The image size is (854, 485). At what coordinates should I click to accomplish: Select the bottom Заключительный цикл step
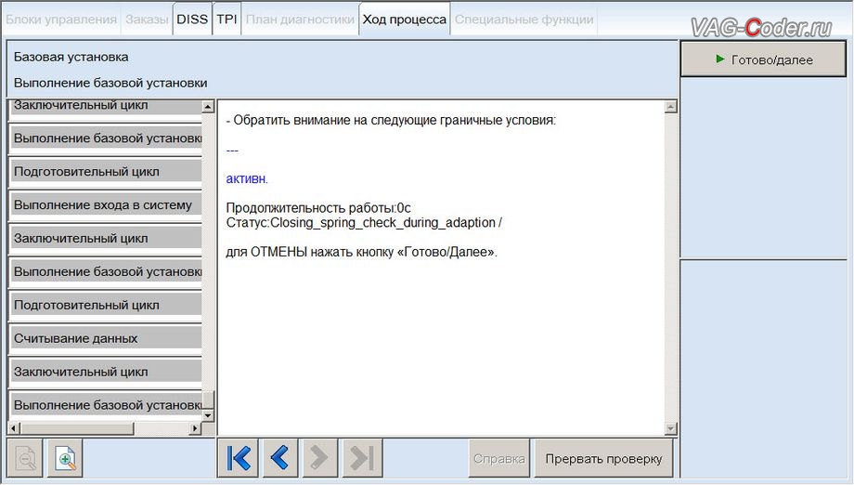tap(105, 372)
